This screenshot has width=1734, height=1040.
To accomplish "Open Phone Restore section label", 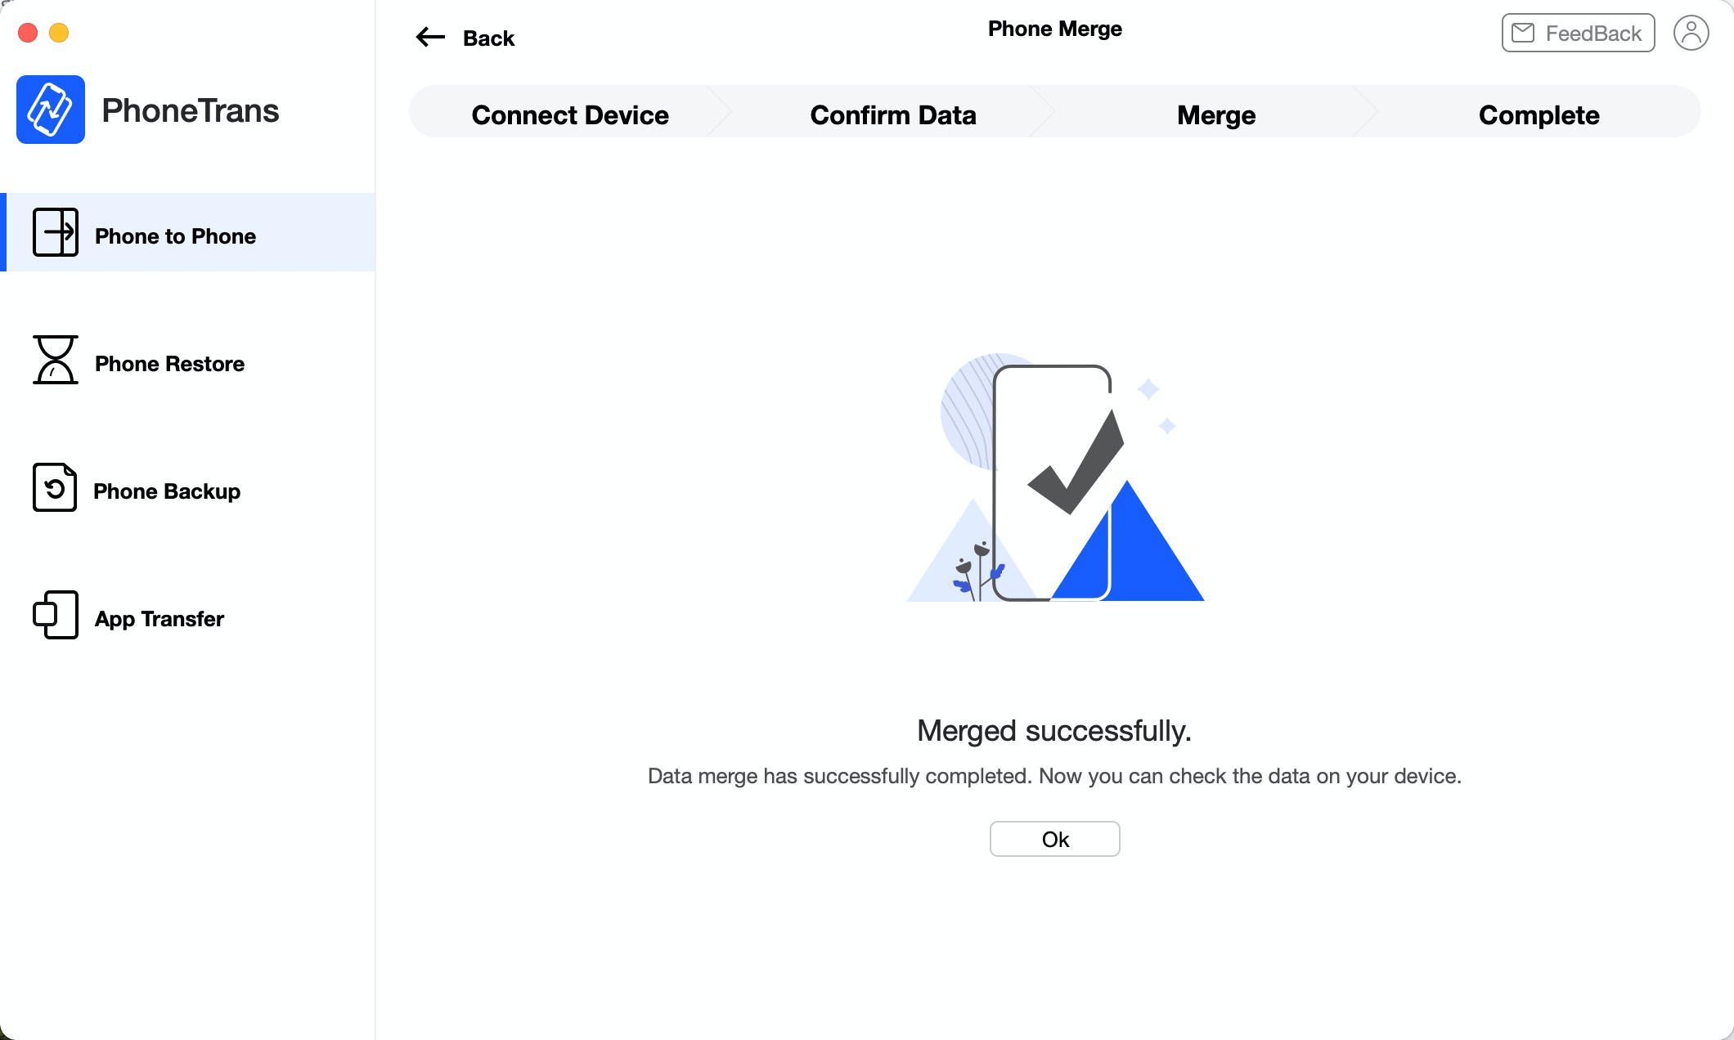I will tap(169, 364).
